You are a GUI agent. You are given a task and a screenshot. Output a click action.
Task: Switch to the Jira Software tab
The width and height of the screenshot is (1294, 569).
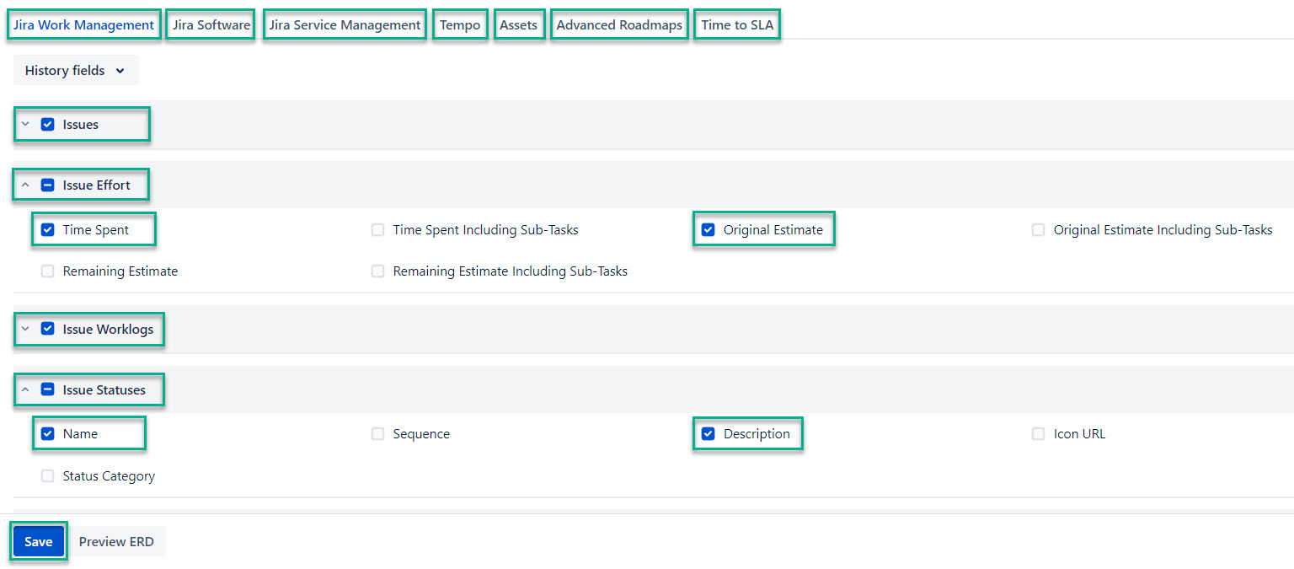[210, 24]
